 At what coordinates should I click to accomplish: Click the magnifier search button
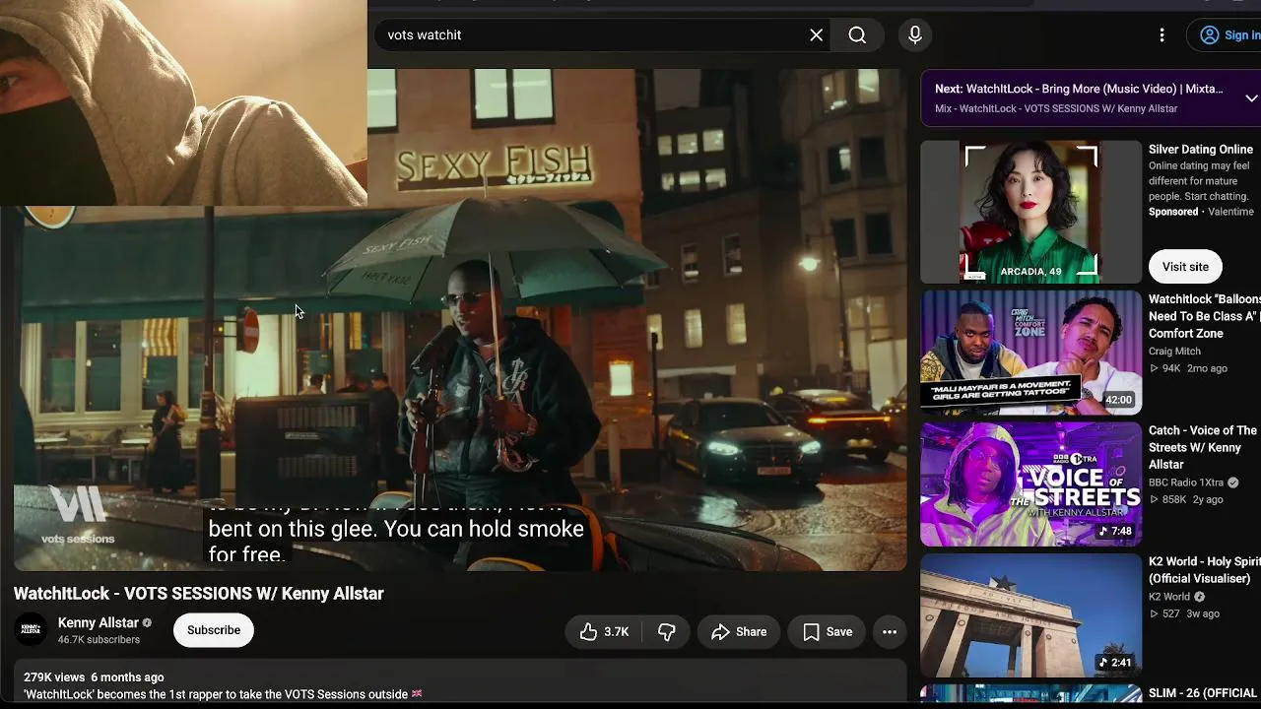click(x=857, y=35)
